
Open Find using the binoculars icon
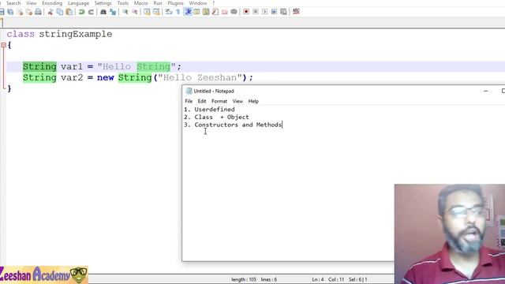(103, 12)
